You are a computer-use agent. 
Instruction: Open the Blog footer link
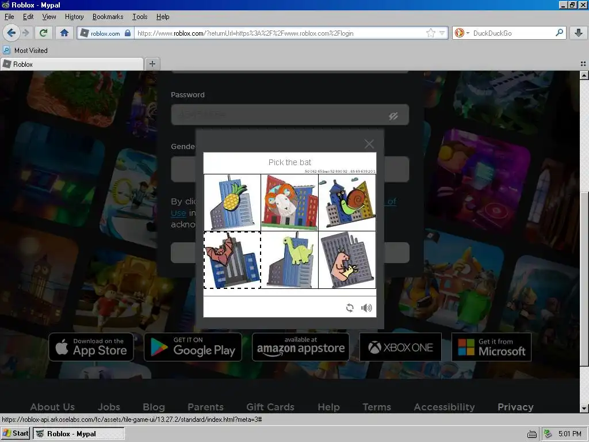point(154,407)
